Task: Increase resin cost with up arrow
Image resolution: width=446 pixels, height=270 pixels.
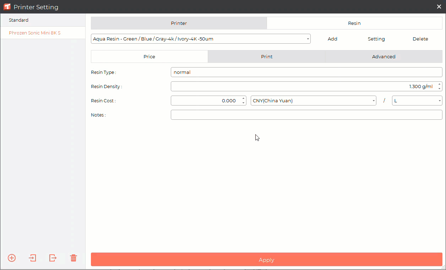Action: coord(243,98)
